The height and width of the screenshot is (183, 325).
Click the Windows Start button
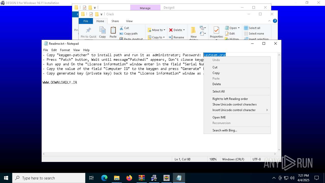click(x=6, y=178)
